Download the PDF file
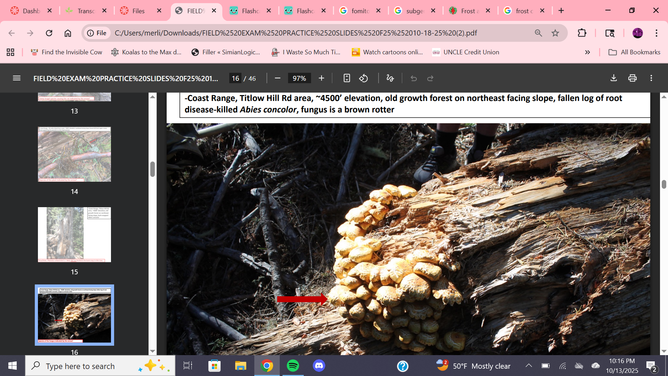The width and height of the screenshot is (668, 376). [x=614, y=78]
